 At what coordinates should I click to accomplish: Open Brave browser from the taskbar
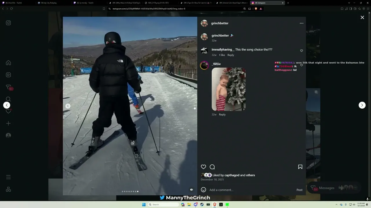tap(214, 205)
